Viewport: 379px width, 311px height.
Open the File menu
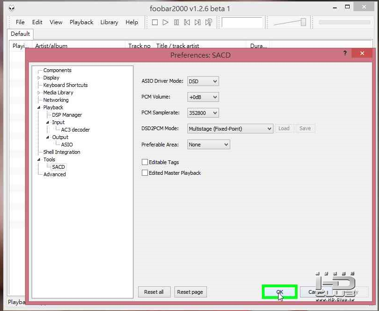coord(20,22)
